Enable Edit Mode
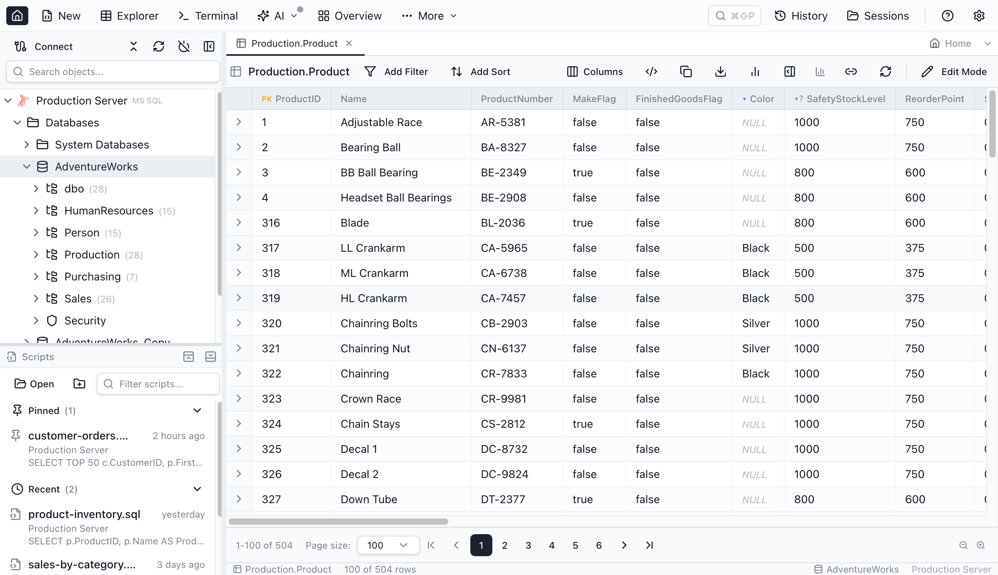Screen dimensions: 998x575 coord(954,71)
